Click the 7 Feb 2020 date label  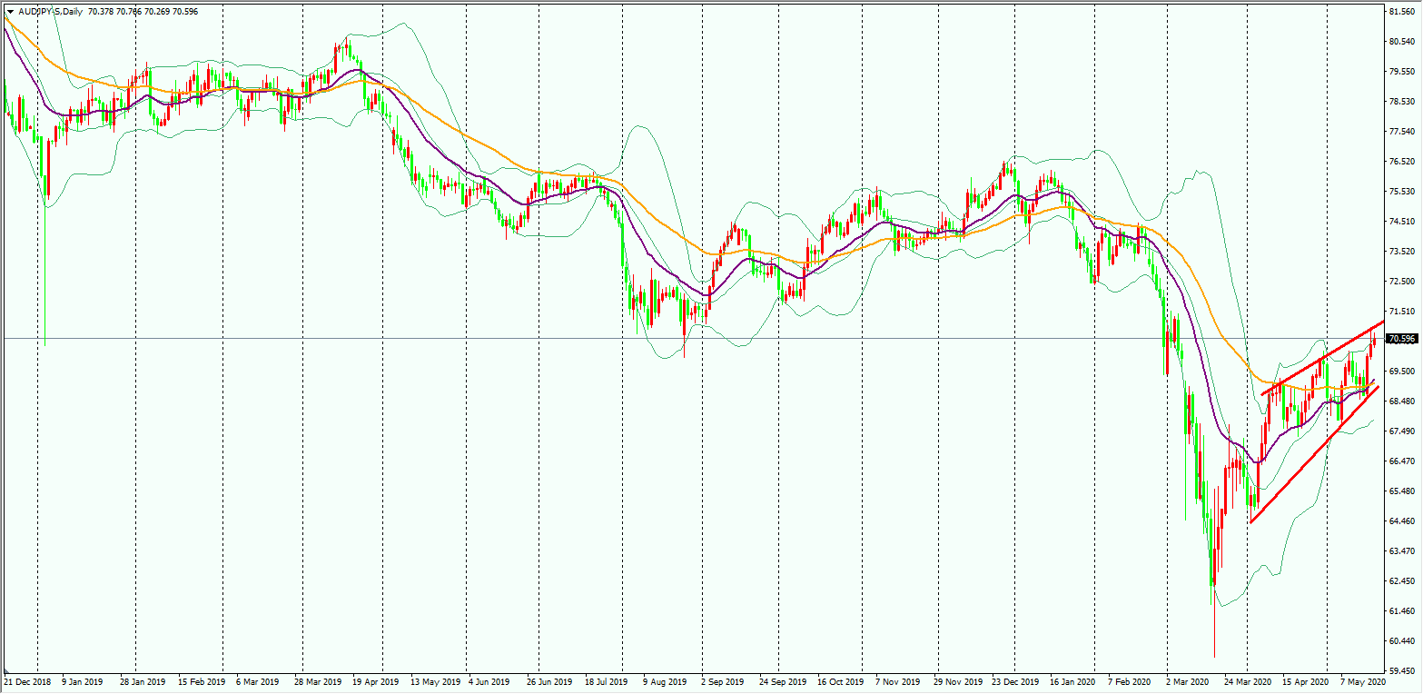(1129, 680)
